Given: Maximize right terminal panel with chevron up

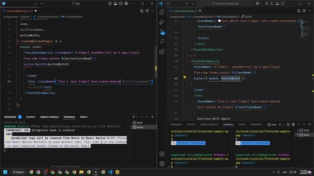Looking at the screenshot, I should (x=304, y=124).
